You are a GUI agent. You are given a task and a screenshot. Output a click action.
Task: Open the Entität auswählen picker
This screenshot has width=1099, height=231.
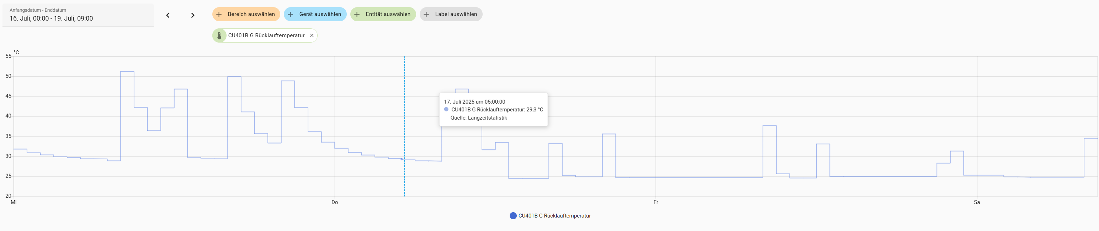(388, 15)
